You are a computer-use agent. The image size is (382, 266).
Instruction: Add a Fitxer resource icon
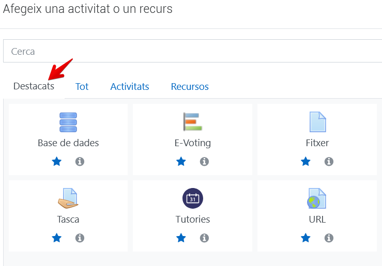coord(317,122)
